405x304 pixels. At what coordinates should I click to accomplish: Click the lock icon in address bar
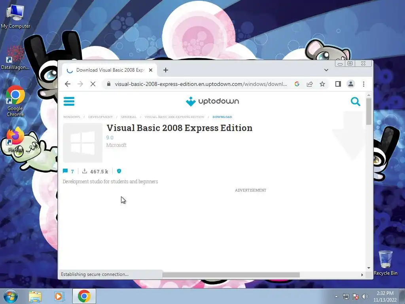coord(109,84)
